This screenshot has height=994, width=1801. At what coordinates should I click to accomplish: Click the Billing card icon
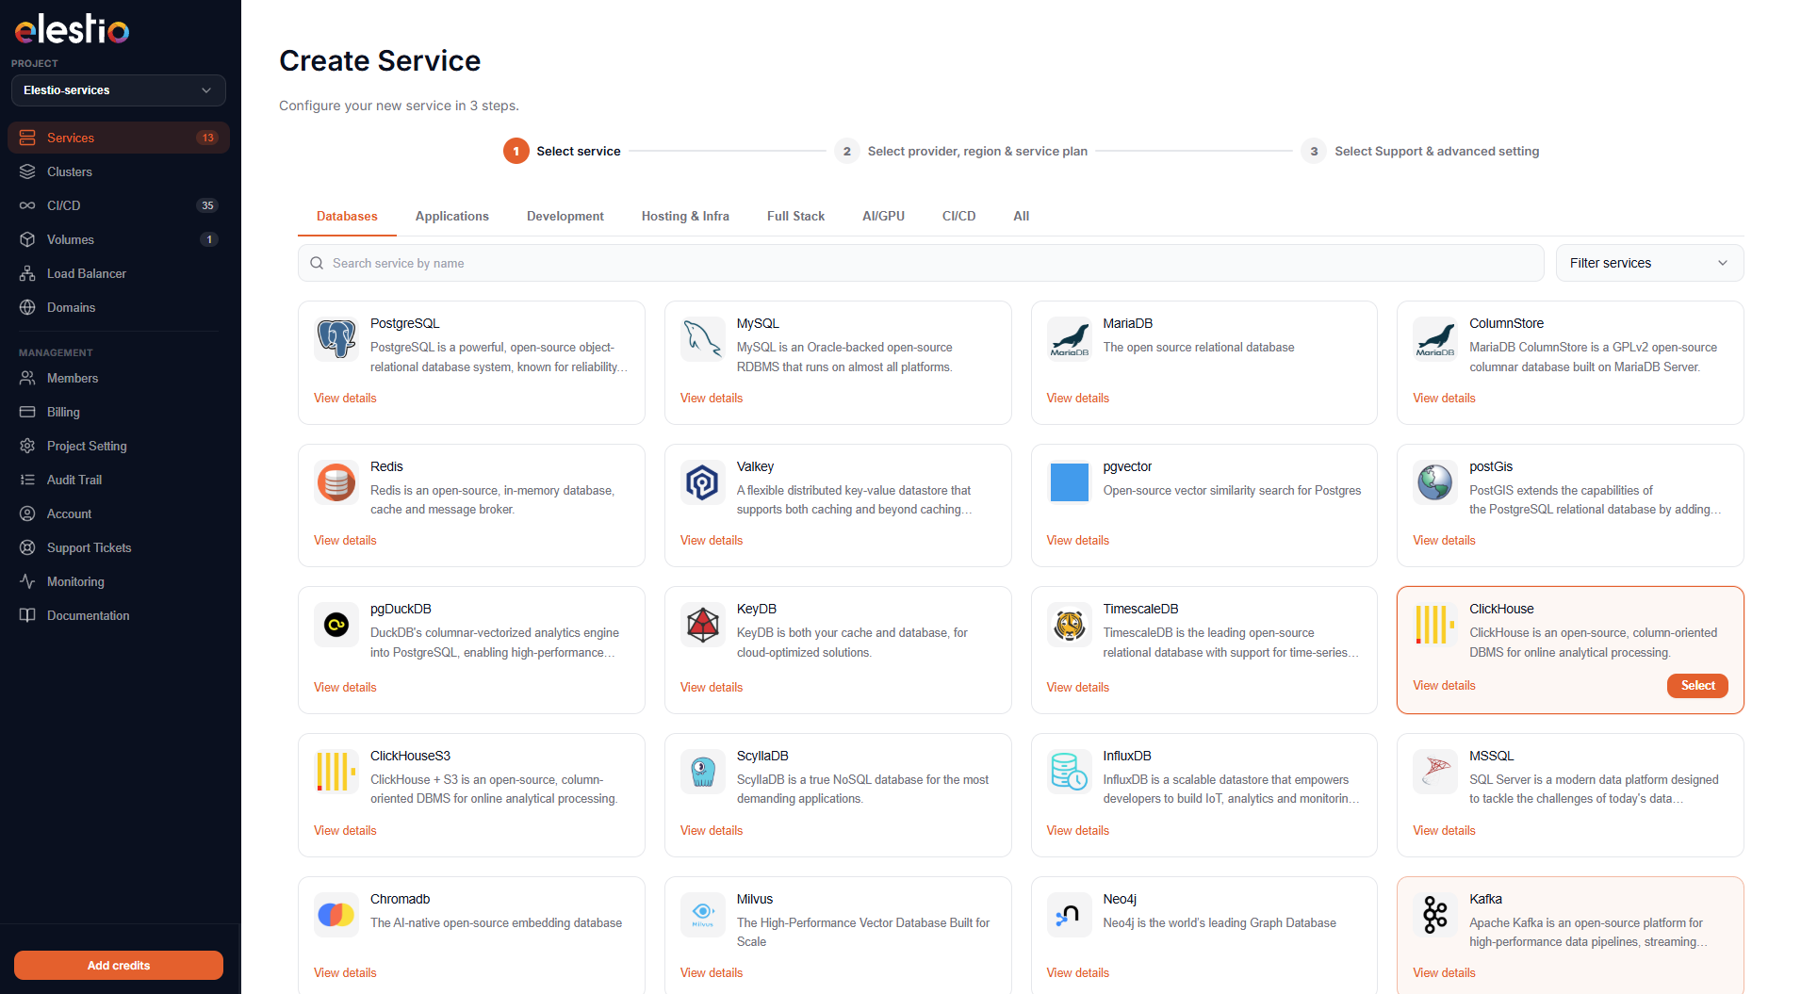click(27, 412)
